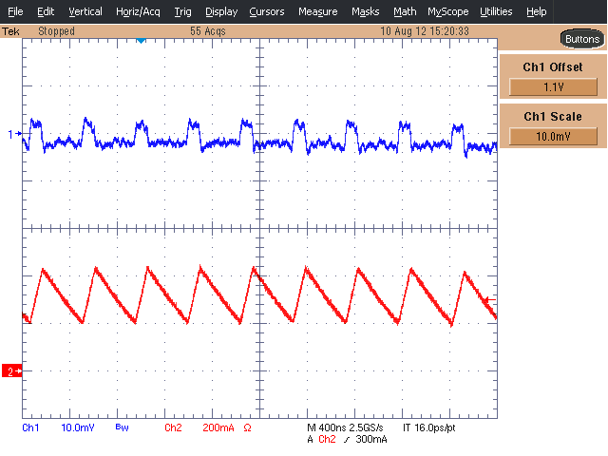Click the A trigger source Ch2 label
The height and width of the screenshot is (456, 608).
pos(327,439)
